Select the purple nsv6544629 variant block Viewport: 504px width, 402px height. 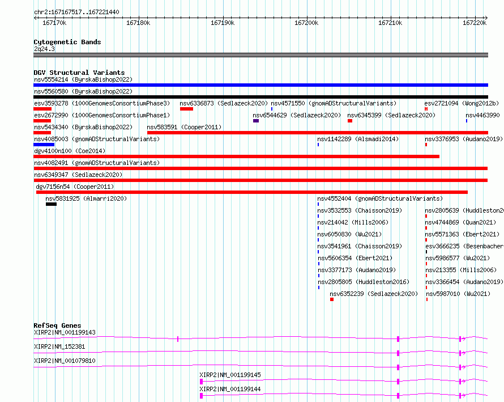pyautogui.click(x=256, y=121)
